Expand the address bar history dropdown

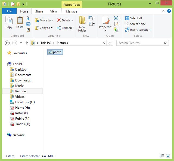[x=104, y=43]
